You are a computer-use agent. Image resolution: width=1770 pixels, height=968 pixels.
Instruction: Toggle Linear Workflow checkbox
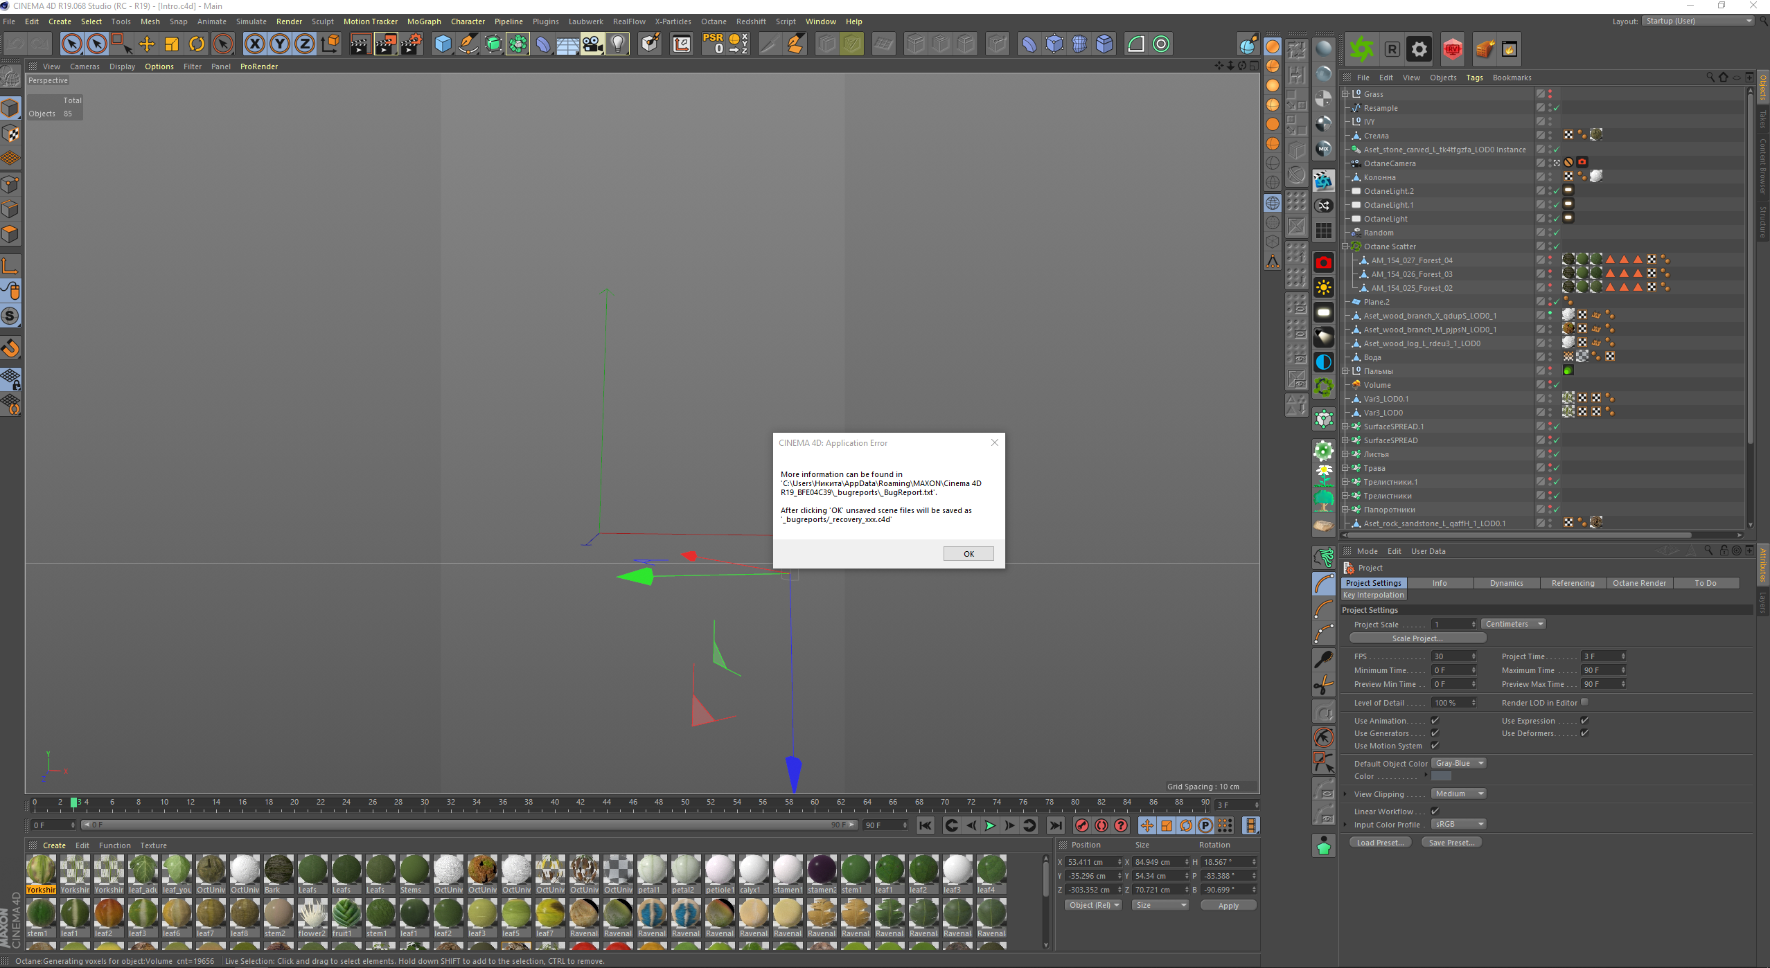pyautogui.click(x=1435, y=811)
